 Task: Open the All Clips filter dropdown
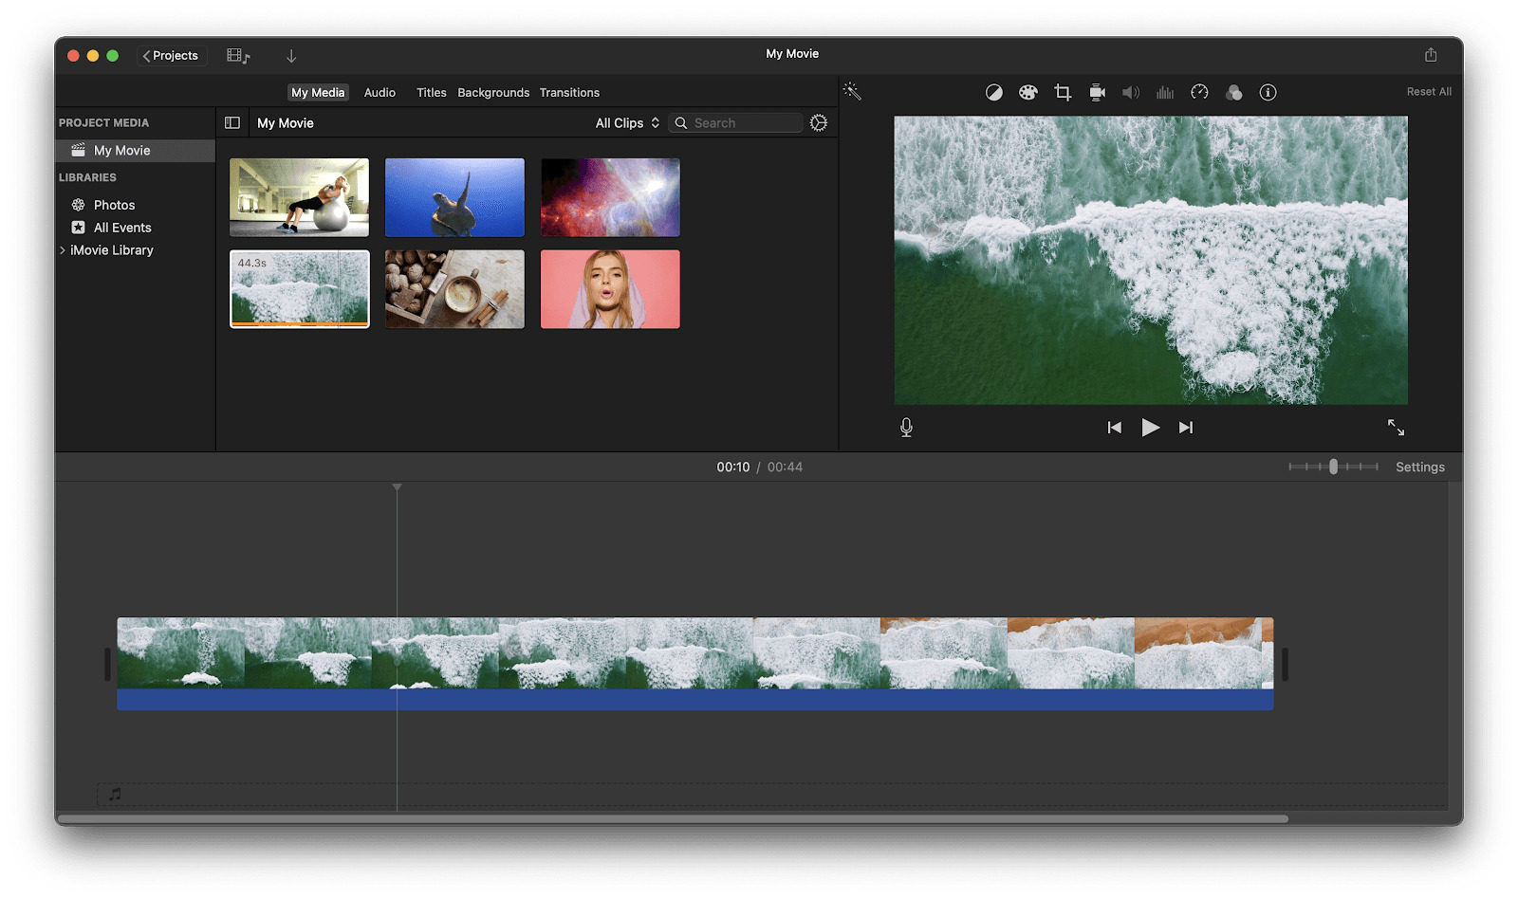[x=625, y=122]
